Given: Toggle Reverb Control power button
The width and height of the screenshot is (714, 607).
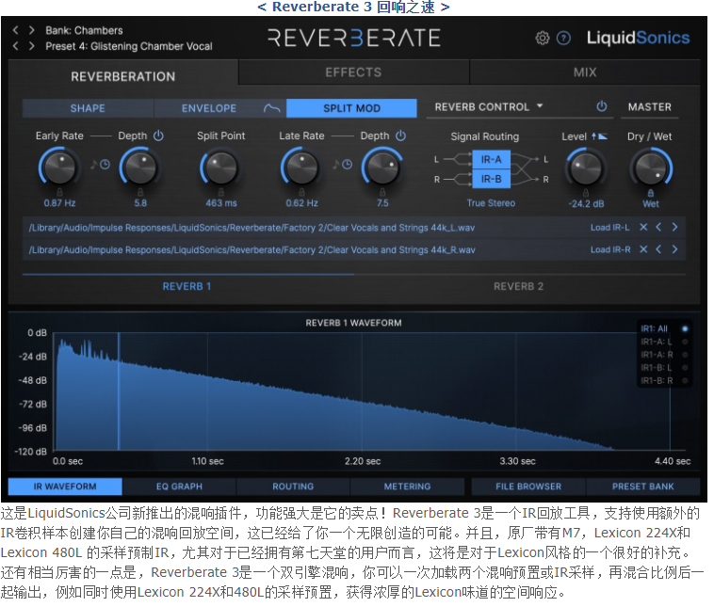Looking at the screenshot, I should pyautogui.click(x=601, y=107).
